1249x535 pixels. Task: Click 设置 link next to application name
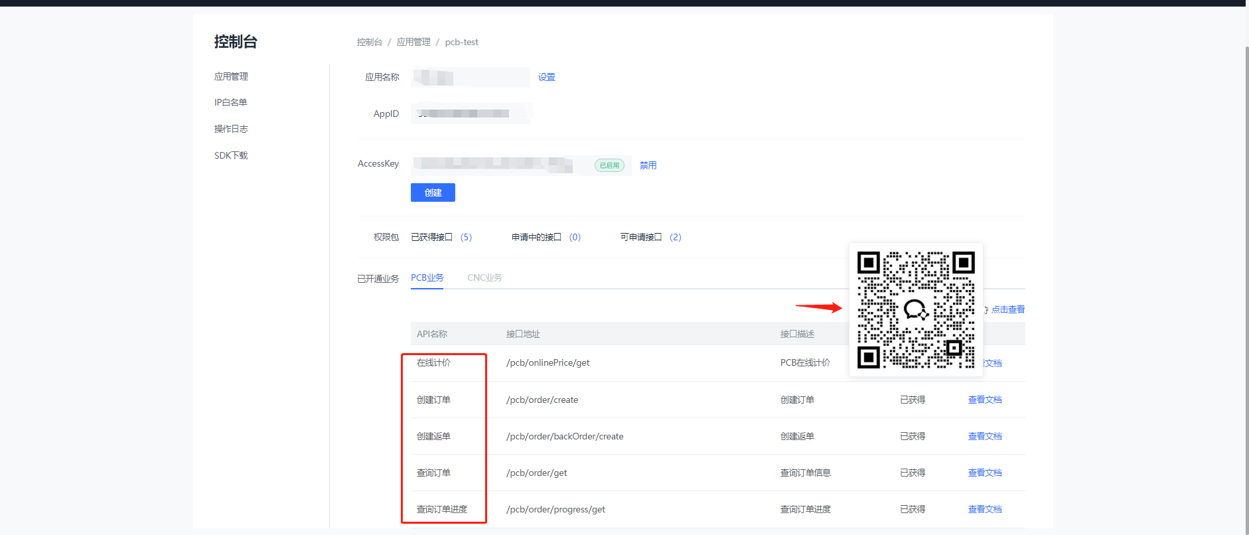546,77
